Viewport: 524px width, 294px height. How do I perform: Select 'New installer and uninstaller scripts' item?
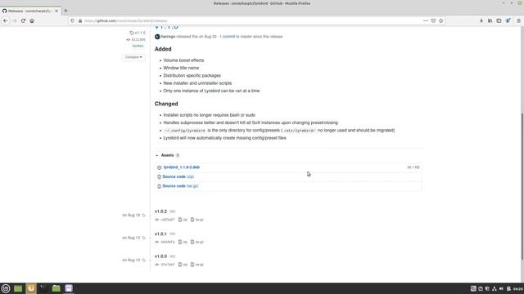pos(197,83)
